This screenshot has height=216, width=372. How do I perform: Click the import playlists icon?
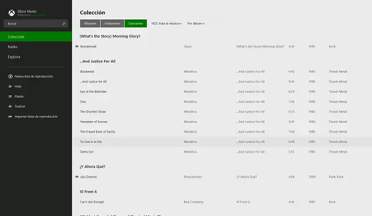(x=10, y=117)
